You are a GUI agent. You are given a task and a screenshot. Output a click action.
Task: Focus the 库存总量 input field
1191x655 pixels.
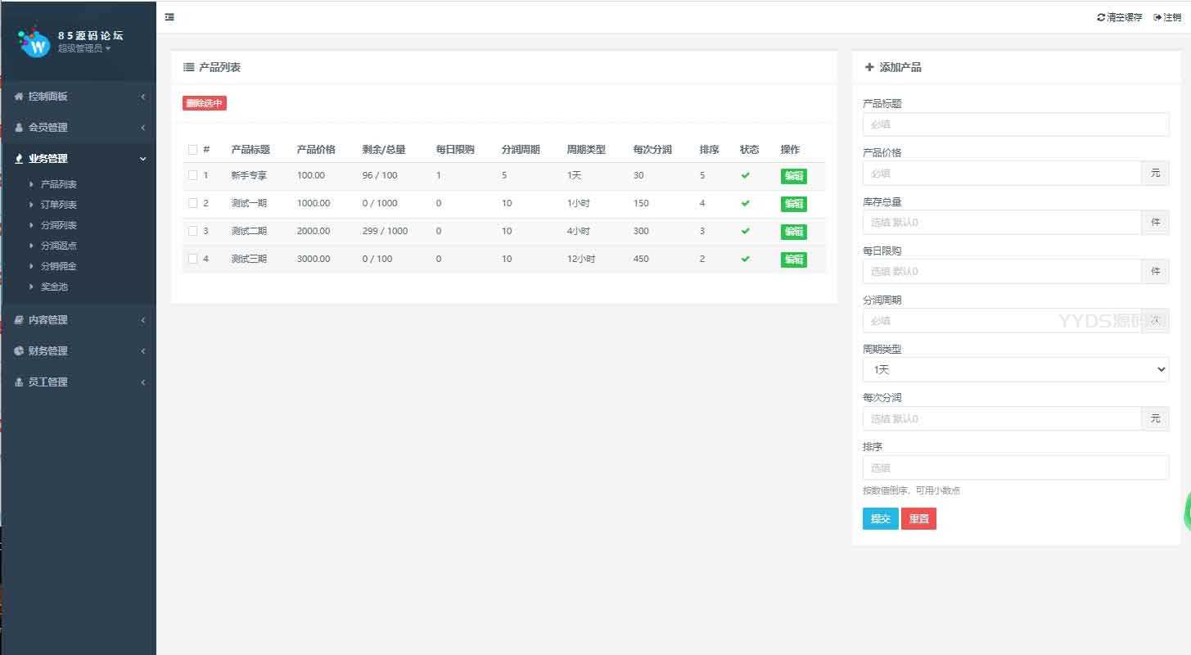click(x=1002, y=222)
